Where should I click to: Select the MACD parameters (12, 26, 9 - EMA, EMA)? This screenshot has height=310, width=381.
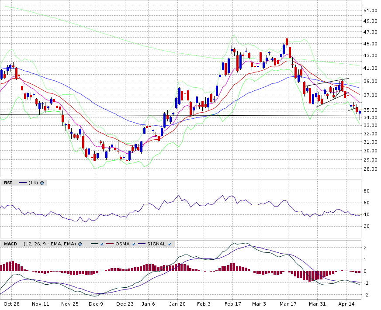(x=50, y=244)
